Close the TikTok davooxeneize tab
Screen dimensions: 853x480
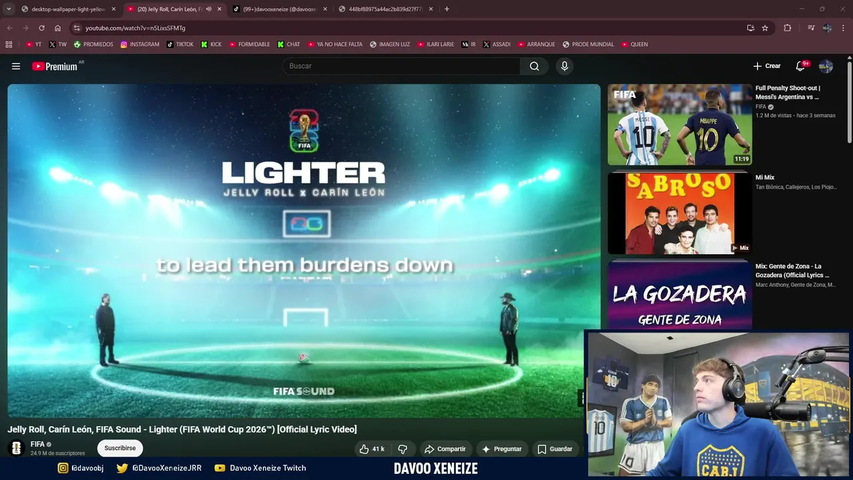coord(325,9)
